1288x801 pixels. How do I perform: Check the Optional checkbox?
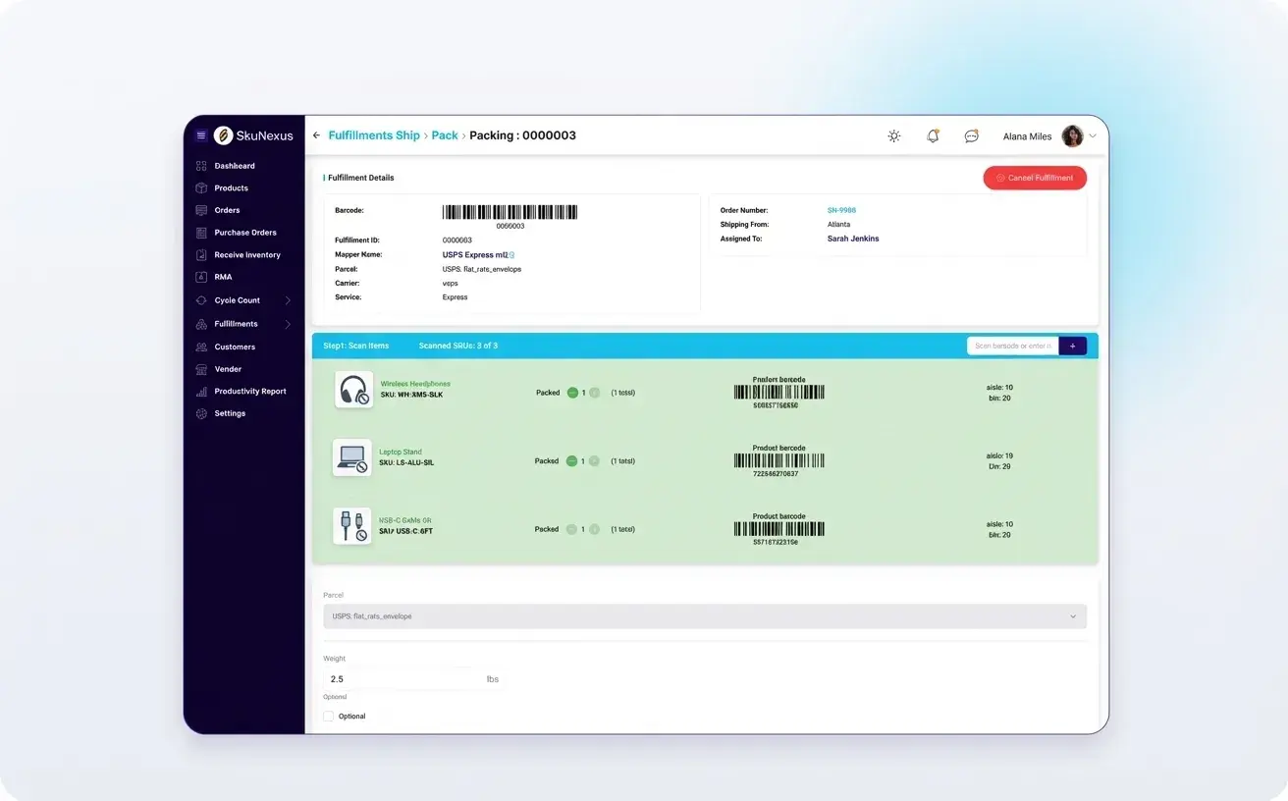point(329,716)
